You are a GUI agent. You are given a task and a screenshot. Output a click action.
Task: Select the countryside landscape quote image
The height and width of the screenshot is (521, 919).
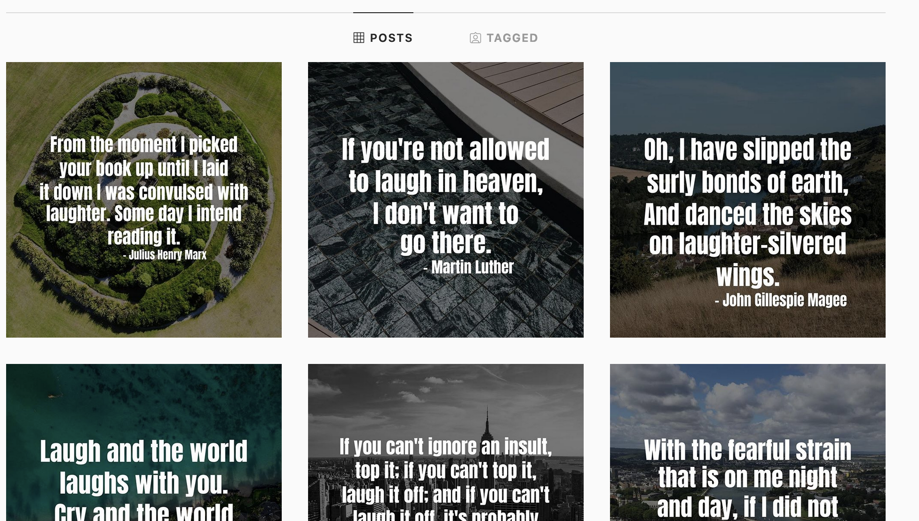point(747,199)
